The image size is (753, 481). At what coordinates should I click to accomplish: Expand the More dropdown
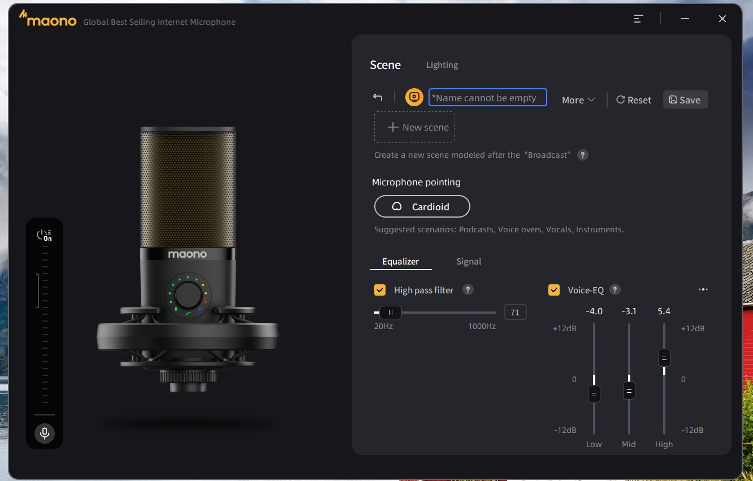[x=578, y=100]
